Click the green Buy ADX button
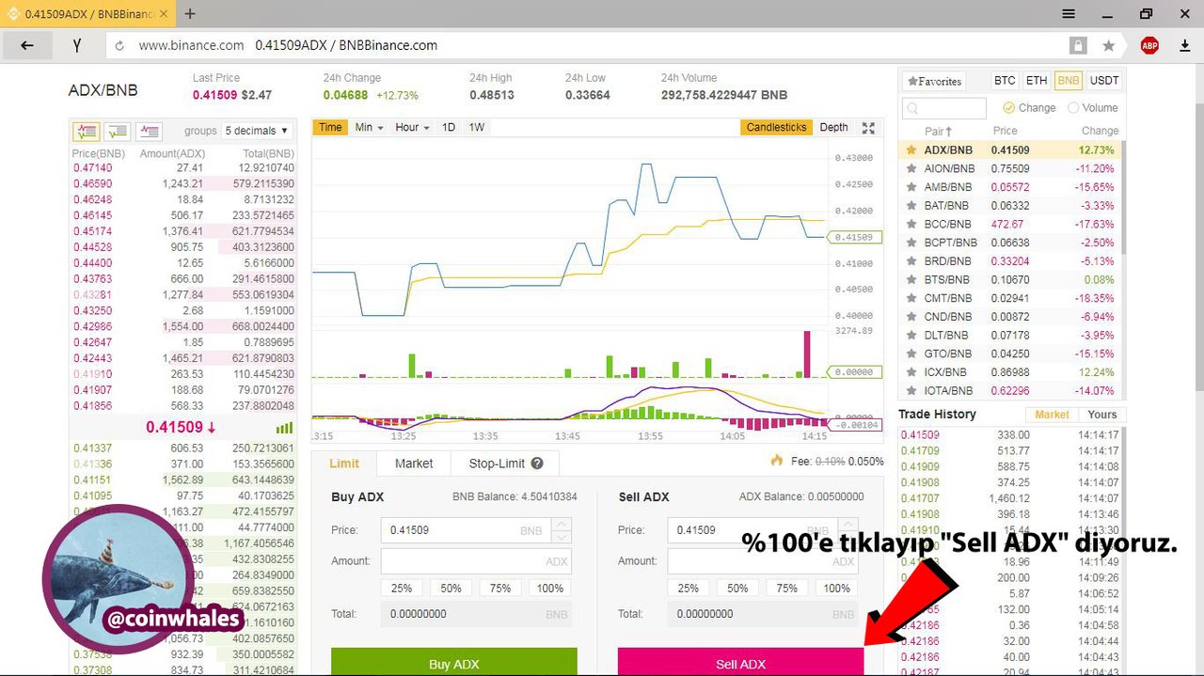The image size is (1204, 676). [454, 662]
